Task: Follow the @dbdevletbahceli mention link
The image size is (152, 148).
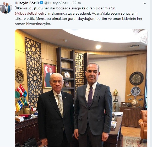Action: (29, 13)
